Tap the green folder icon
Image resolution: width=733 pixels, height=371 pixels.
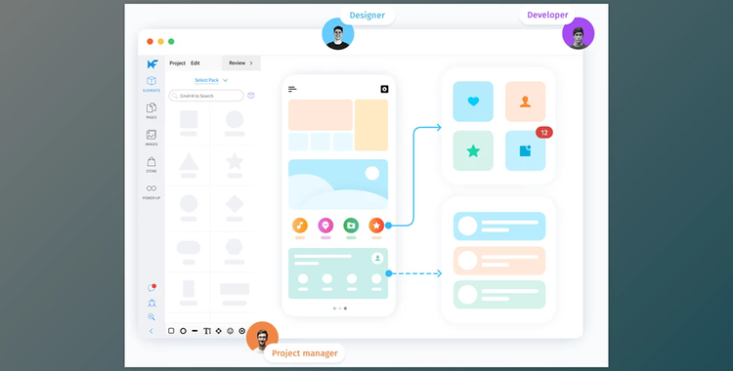point(351,226)
